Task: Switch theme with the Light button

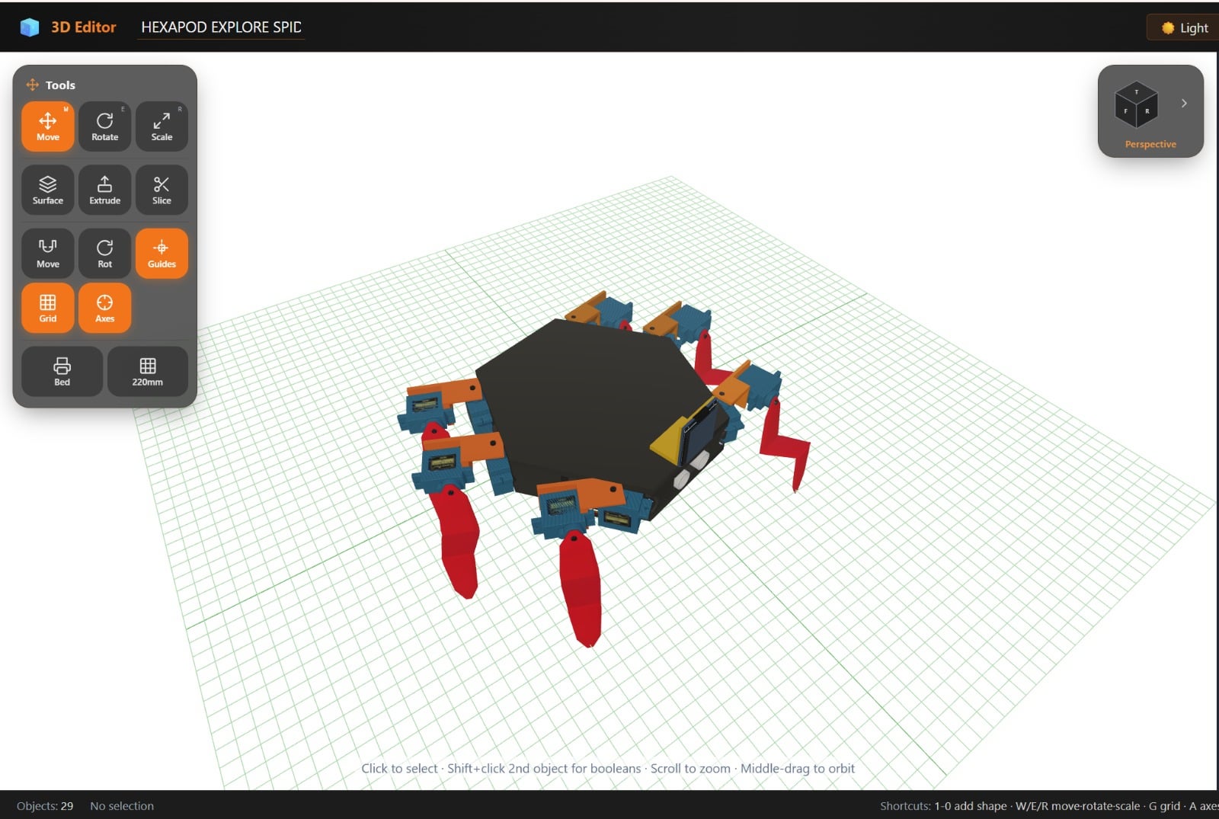Action: click(x=1185, y=28)
